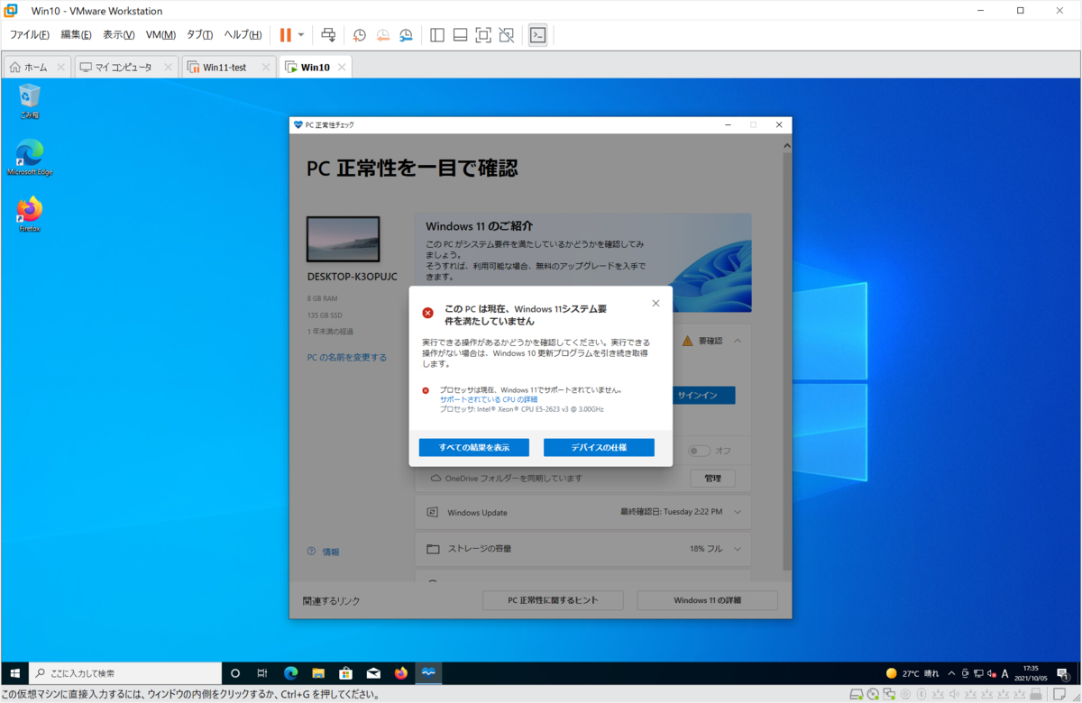Viewport: 1082px width, 703px height.
Task: Expand the ストレージの容量 row
Action: 582,549
